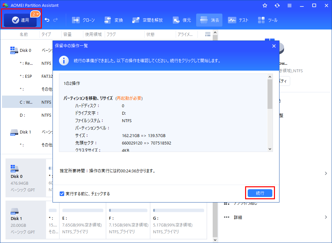Open the 空間を解放 free up space menu

[148, 20]
